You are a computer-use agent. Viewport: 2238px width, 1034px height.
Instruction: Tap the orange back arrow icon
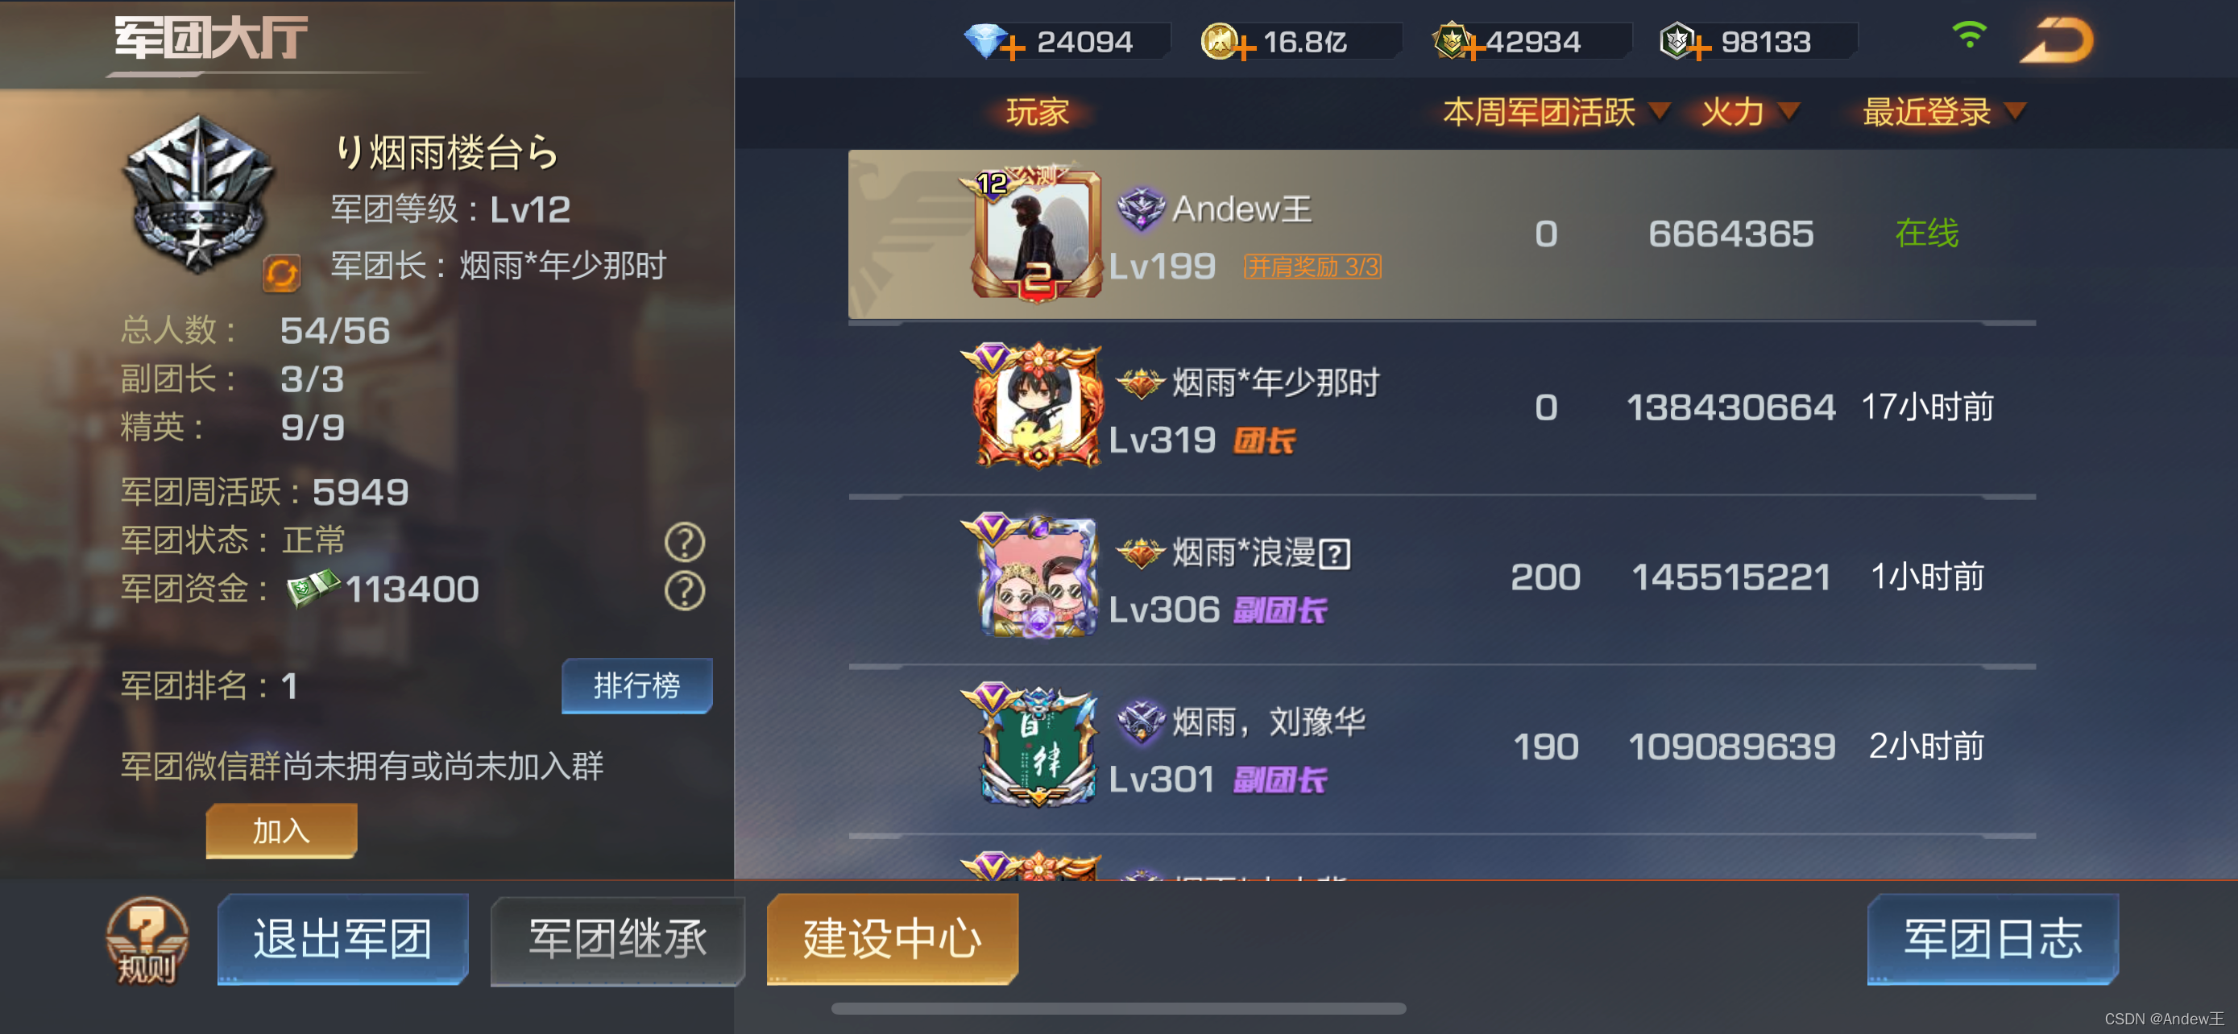pos(2057,41)
